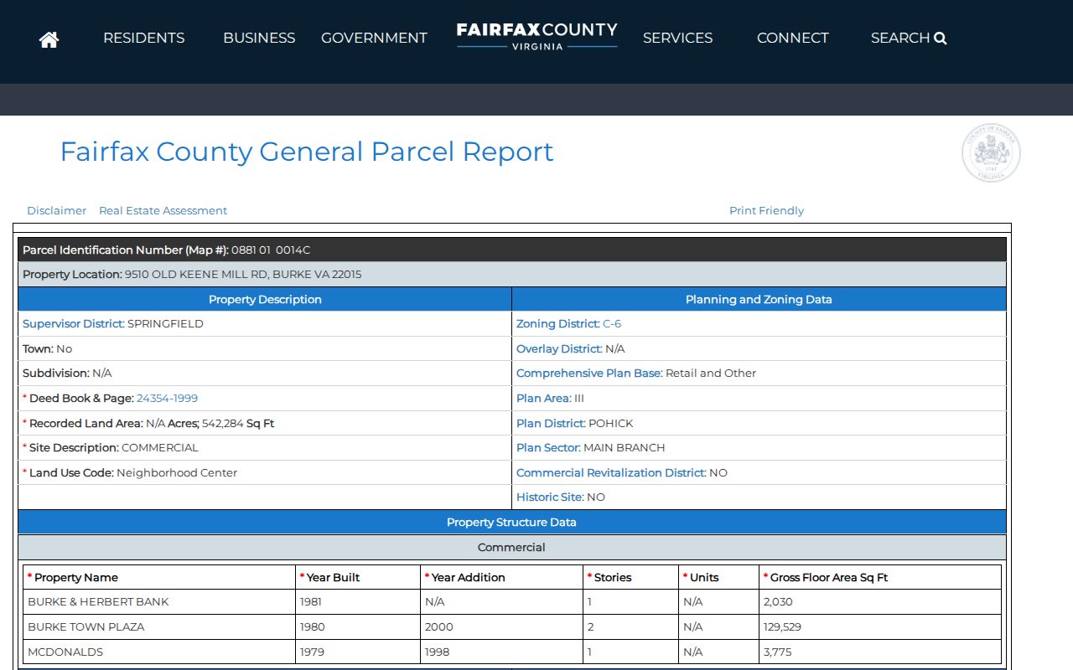Viewport: 1073px width, 670px height.
Task: Click the Property Structure Data header
Action: tap(511, 522)
